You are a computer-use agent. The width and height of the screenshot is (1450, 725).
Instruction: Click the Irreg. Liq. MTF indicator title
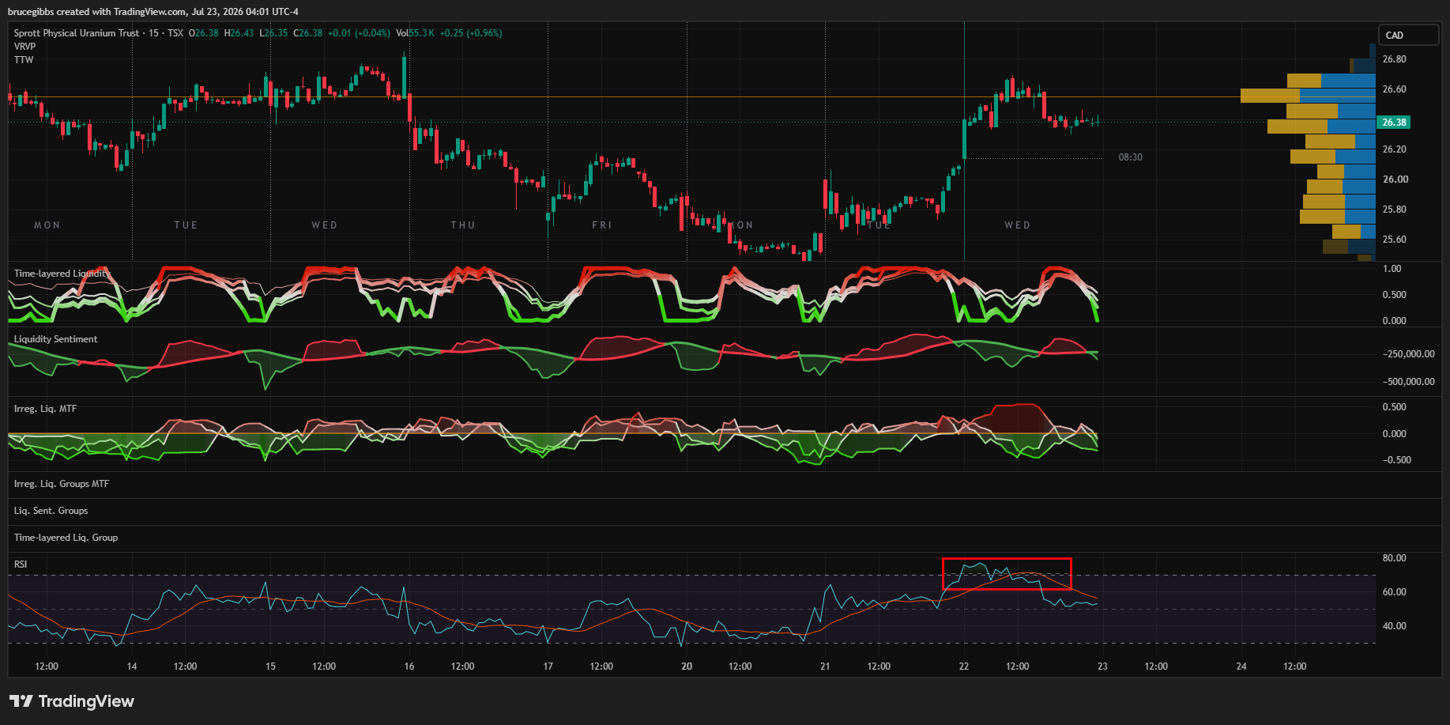[x=46, y=409]
